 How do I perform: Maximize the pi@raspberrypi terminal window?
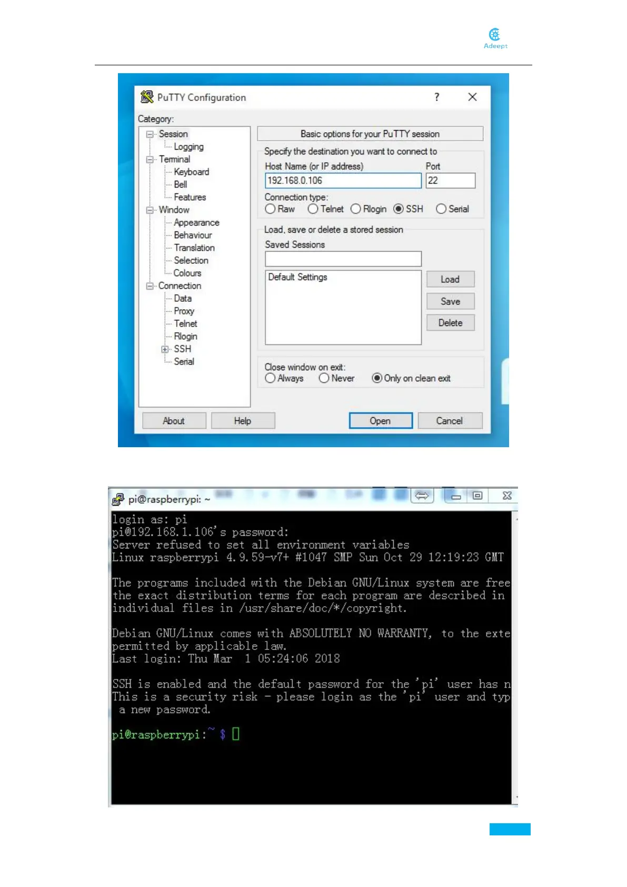click(x=477, y=496)
